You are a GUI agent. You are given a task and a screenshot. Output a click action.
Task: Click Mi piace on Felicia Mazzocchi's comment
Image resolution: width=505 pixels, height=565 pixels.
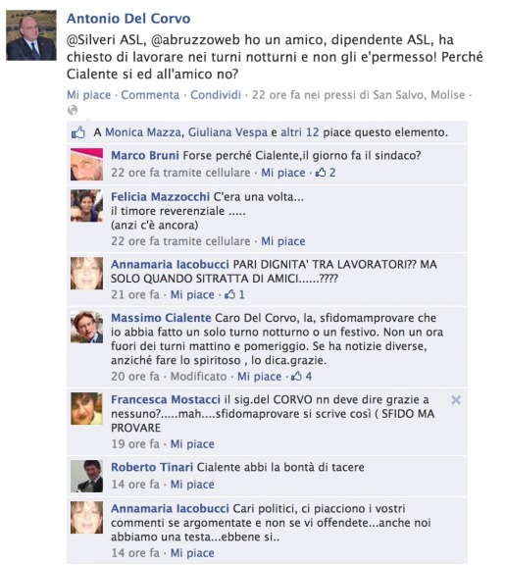[x=283, y=241]
